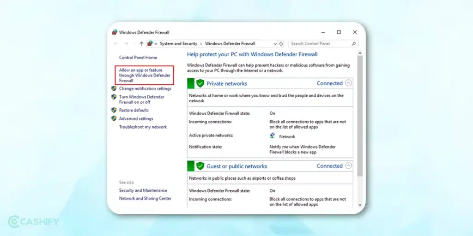Click the Windows Defender Firewall title bar icon

[x=115, y=32]
